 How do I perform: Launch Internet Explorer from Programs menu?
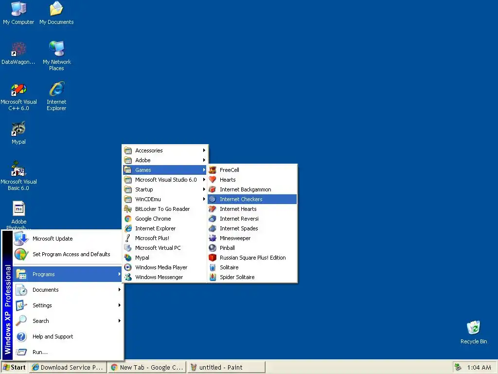165,228
